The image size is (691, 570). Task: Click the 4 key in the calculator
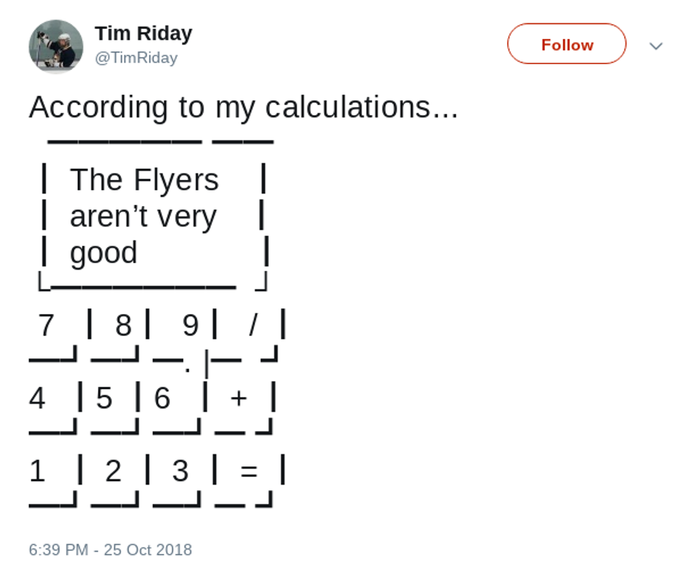click(37, 399)
